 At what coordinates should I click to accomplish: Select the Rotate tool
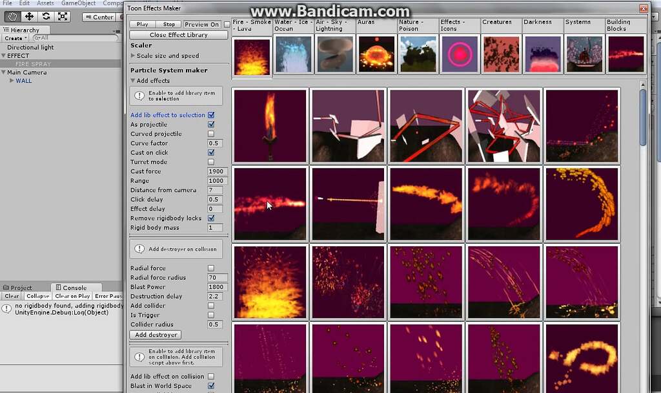46,16
